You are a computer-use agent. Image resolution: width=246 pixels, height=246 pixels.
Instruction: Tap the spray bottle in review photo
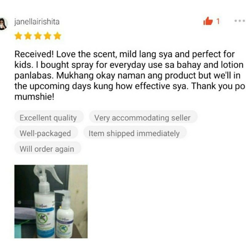45,202
